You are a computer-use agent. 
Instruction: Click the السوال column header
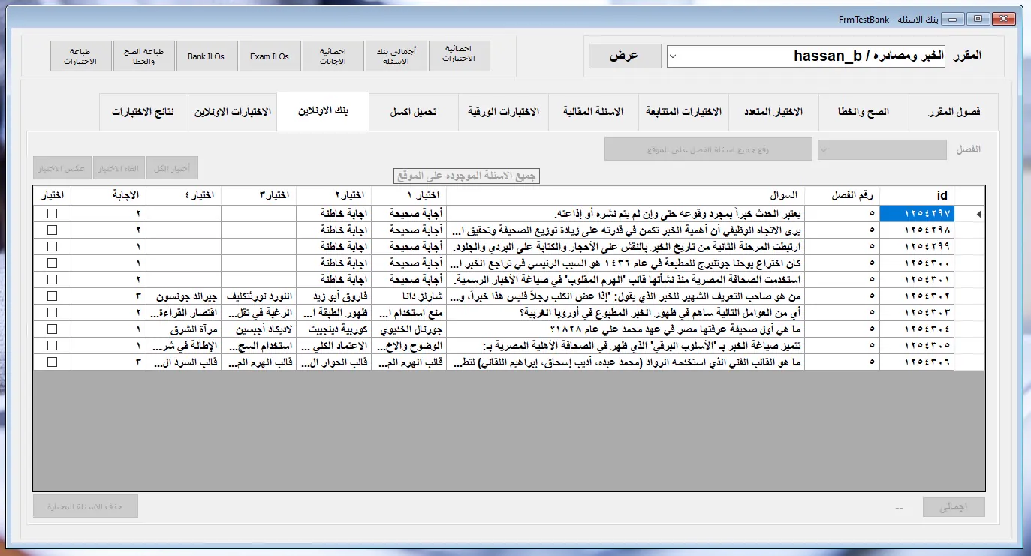point(625,195)
